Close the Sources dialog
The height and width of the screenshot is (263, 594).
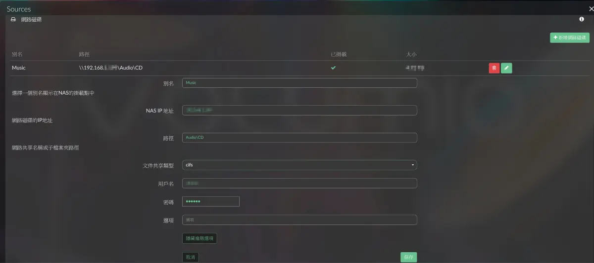591,9
